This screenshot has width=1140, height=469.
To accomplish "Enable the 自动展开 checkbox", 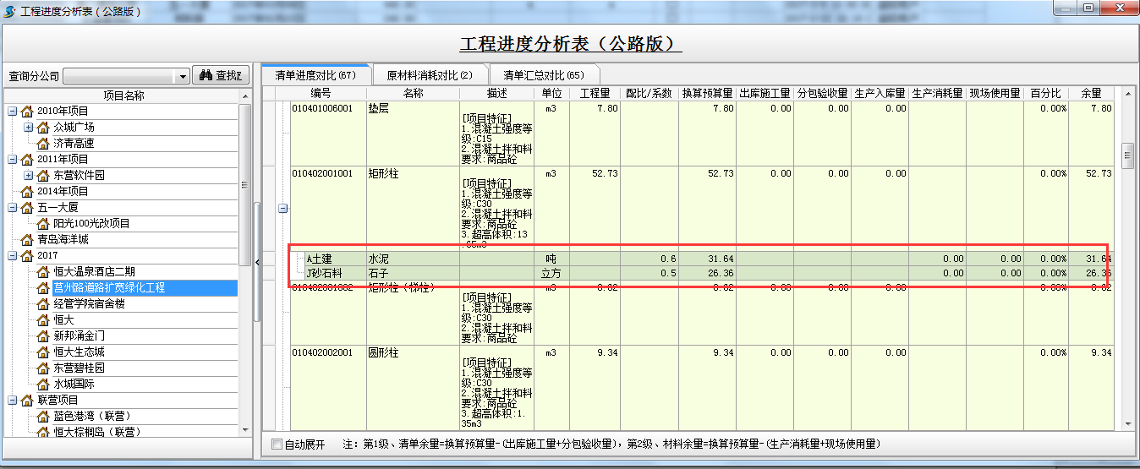I will click(x=277, y=444).
